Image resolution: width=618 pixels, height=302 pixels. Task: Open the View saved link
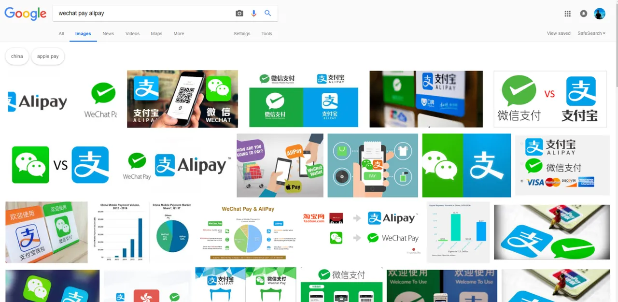tap(559, 33)
